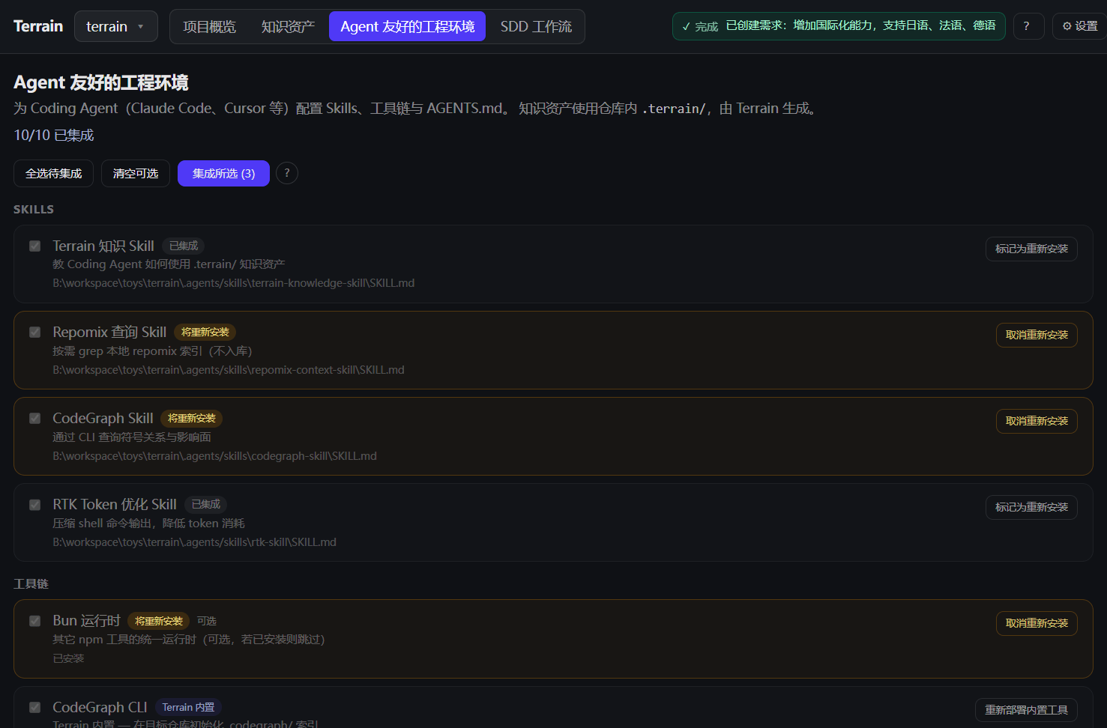
Task: Click the 已集成 badge on RTK Token Skill
Action: [206, 504]
